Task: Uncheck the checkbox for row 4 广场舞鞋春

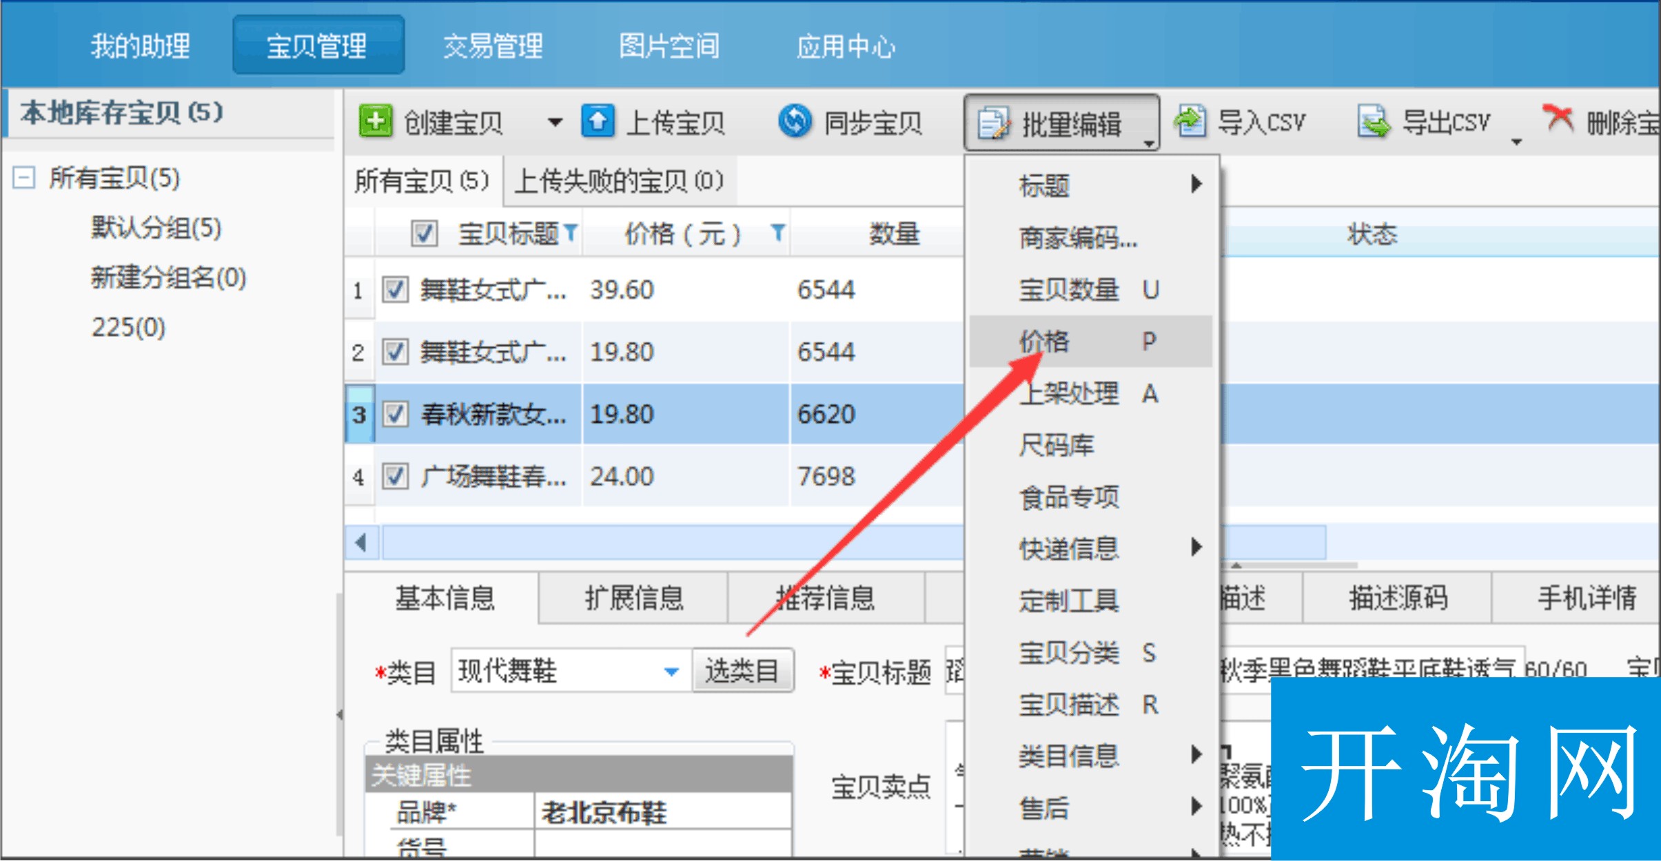Action: [x=395, y=476]
